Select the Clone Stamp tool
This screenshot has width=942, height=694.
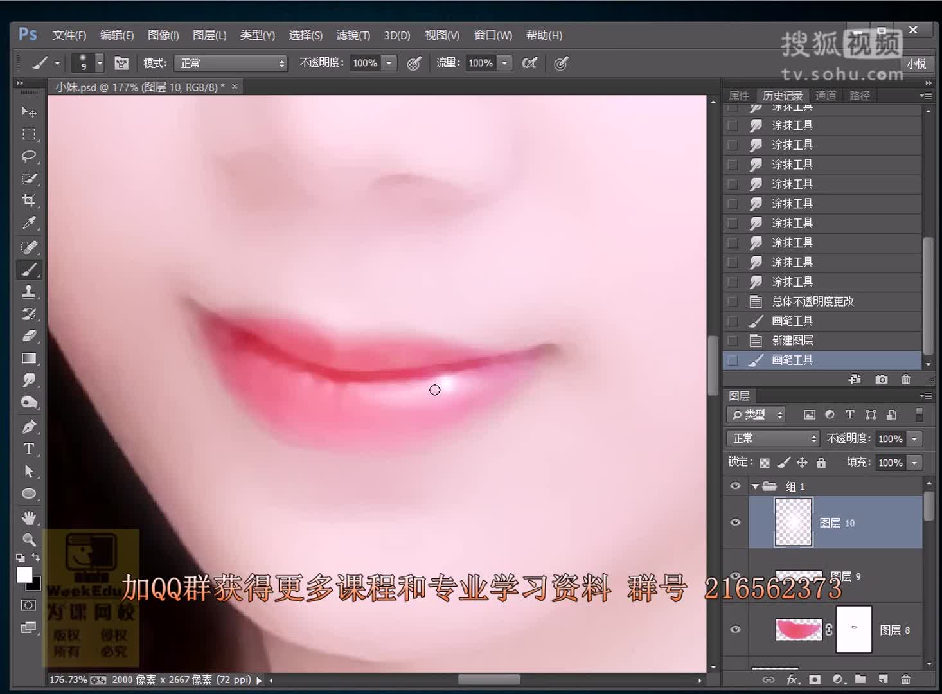point(28,292)
